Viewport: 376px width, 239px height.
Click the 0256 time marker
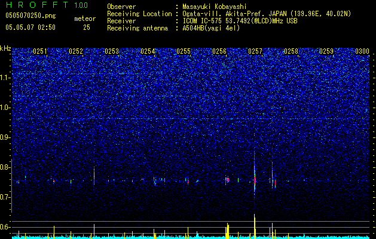219,51
